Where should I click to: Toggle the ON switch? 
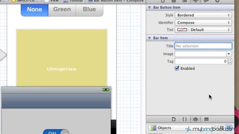click(x=56, y=132)
